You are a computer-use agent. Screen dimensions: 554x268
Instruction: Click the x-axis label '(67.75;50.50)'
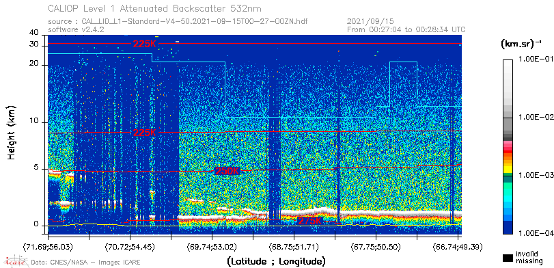coord(376,246)
